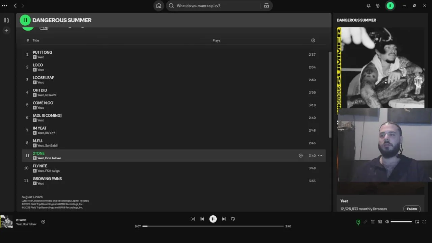The height and width of the screenshot is (243, 432).
Task: Open artist BNYX link on IM YEAT
Action: 50,133
